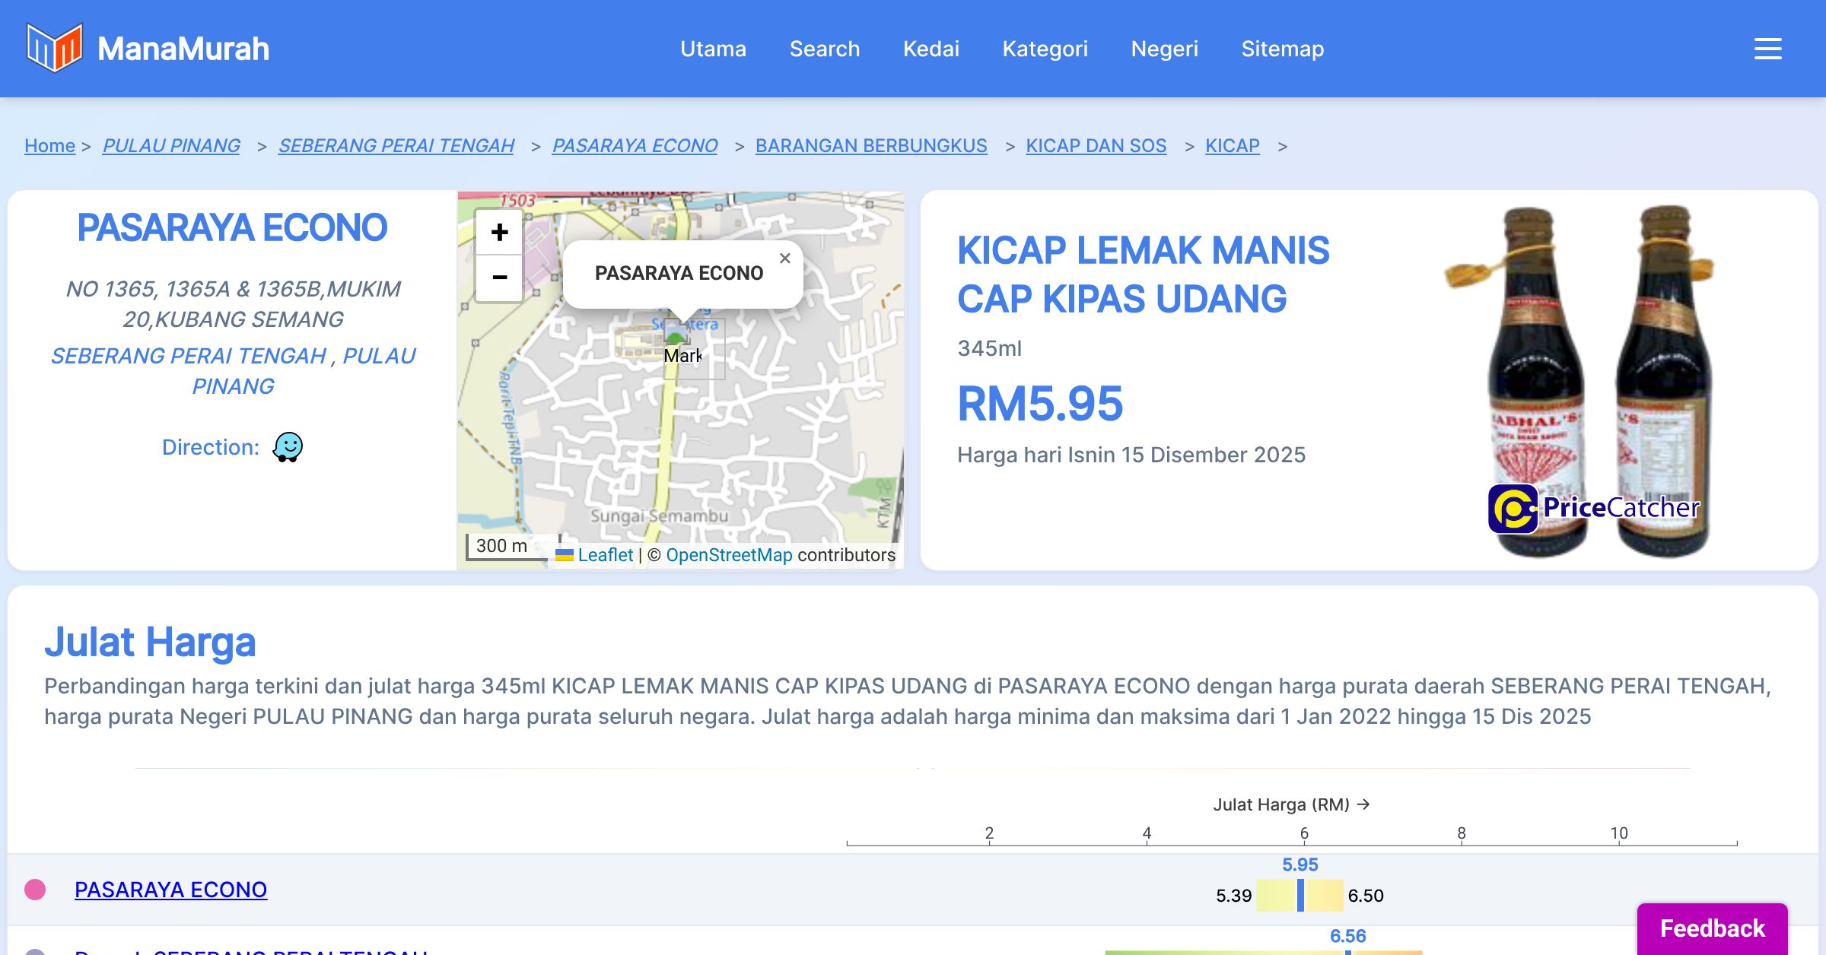
Task: Click BARANGAN BERBUNGKUS breadcrumb link
Action: 871,145
